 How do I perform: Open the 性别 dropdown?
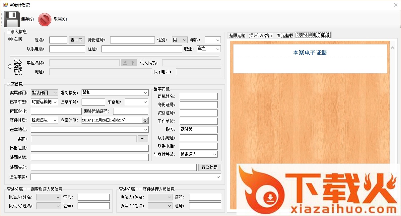179,40
